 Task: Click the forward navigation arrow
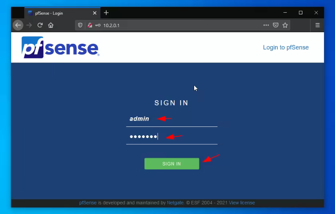[x=29, y=25]
